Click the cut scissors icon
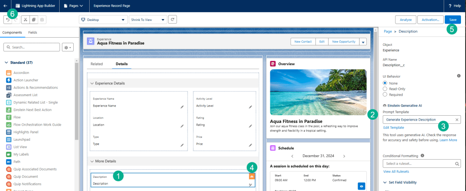This screenshot has height=191, width=466. coord(25,20)
